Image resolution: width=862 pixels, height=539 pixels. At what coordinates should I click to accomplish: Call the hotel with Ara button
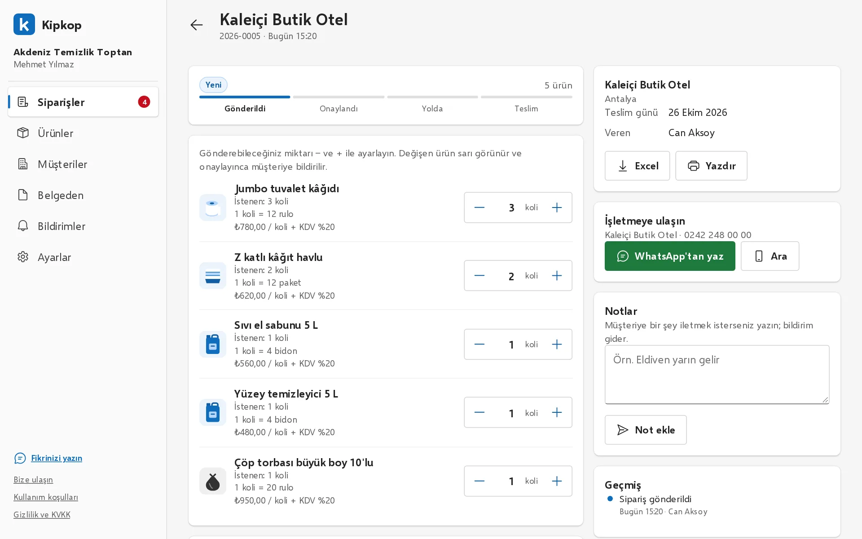[x=770, y=256]
